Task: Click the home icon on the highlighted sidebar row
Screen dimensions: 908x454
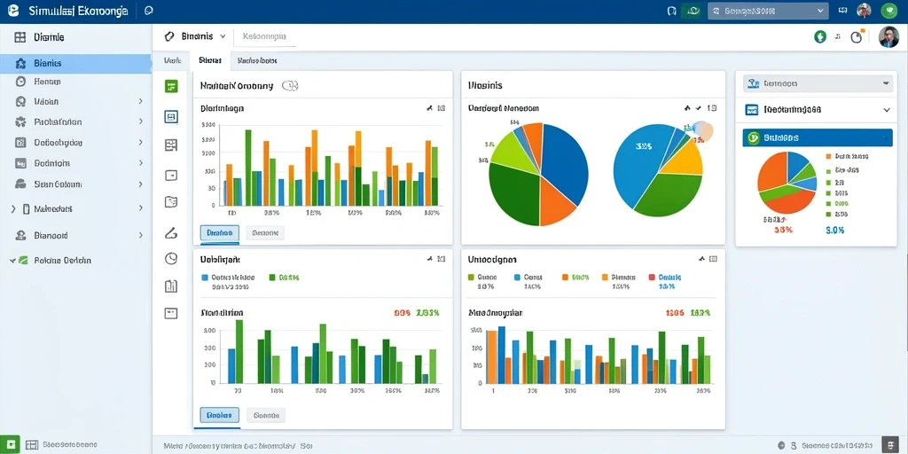Action: click(x=21, y=64)
